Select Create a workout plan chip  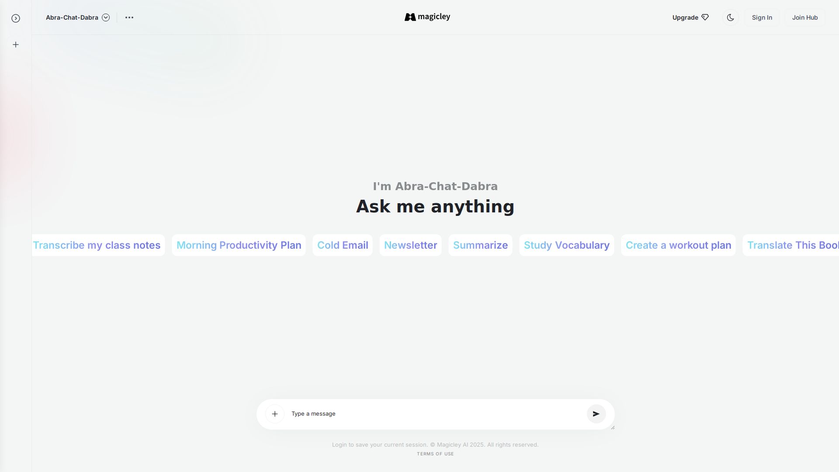coord(678,245)
